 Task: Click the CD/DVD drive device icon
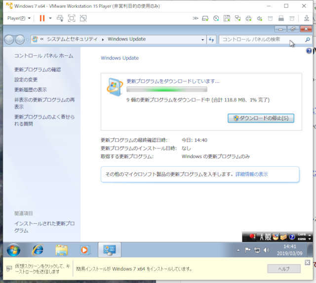[x=216, y=19]
